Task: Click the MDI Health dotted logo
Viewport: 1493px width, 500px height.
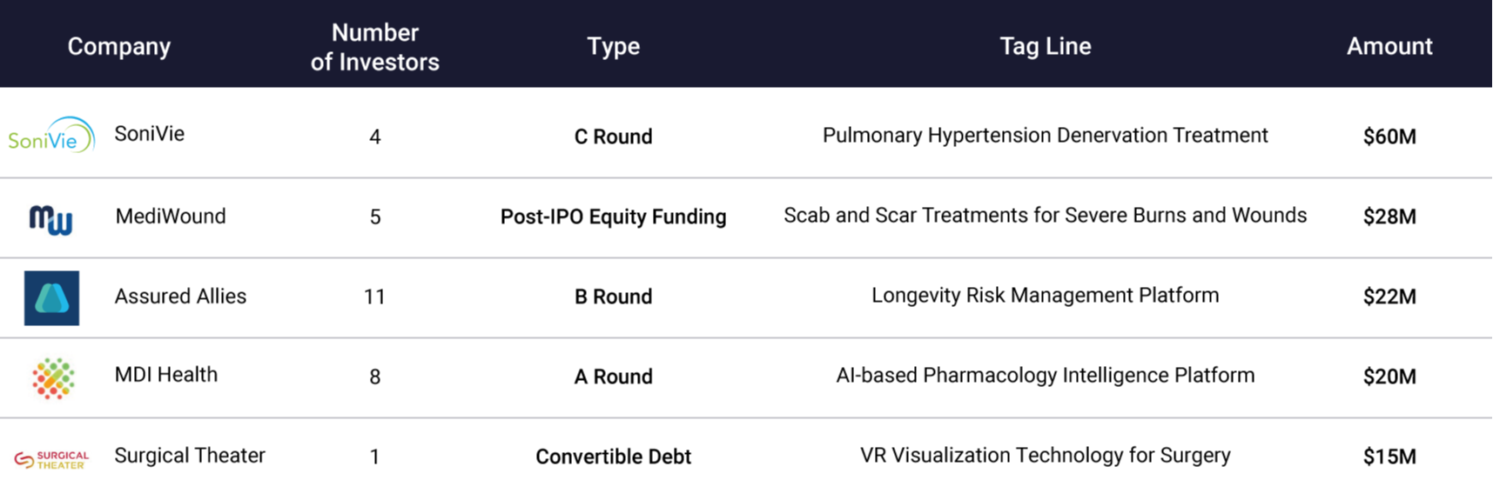Action: (x=53, y=378)
